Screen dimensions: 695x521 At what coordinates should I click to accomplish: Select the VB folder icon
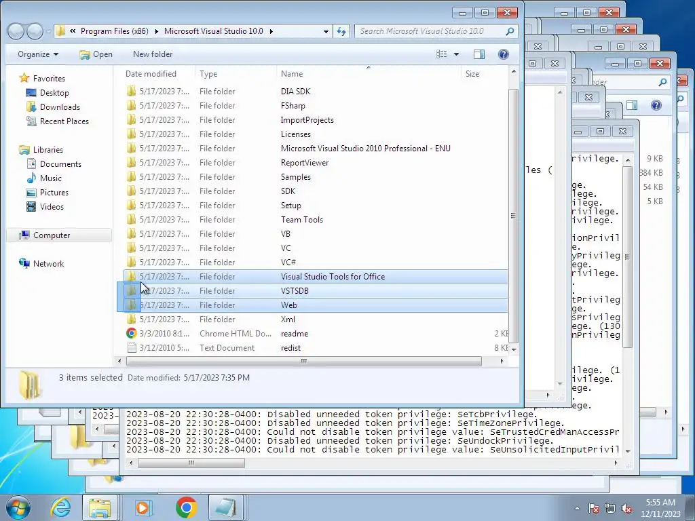tap(131, 234)
